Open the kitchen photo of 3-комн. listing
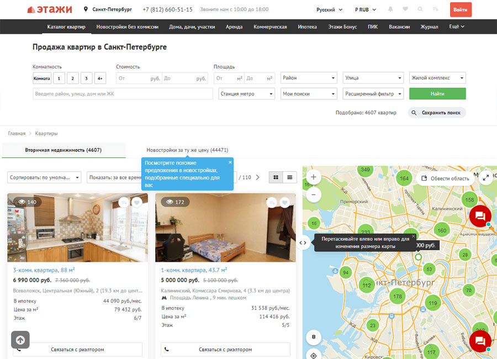The image size is (497, 359). tap(78, 228)
